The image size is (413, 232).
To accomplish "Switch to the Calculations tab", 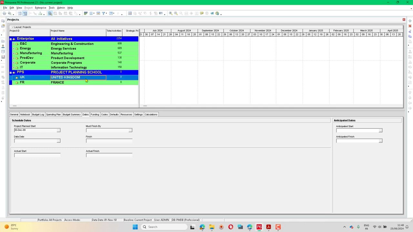I will [151, 114].
